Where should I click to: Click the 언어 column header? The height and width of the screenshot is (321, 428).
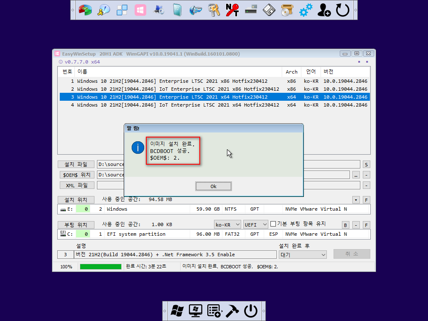coord(311,72)
